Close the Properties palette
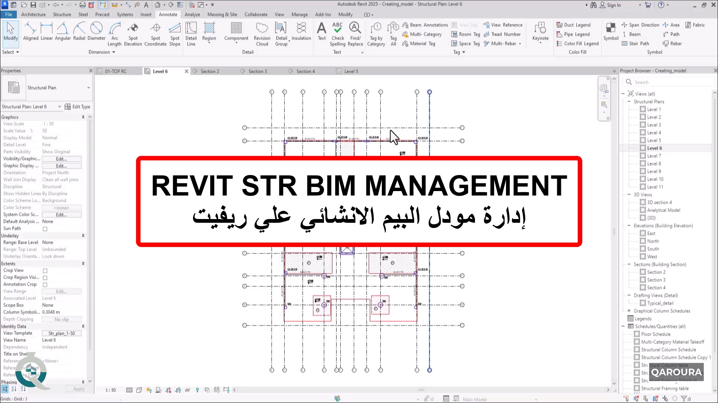The width and height of the screenshot is (718, 403). [x=90, y=71]
